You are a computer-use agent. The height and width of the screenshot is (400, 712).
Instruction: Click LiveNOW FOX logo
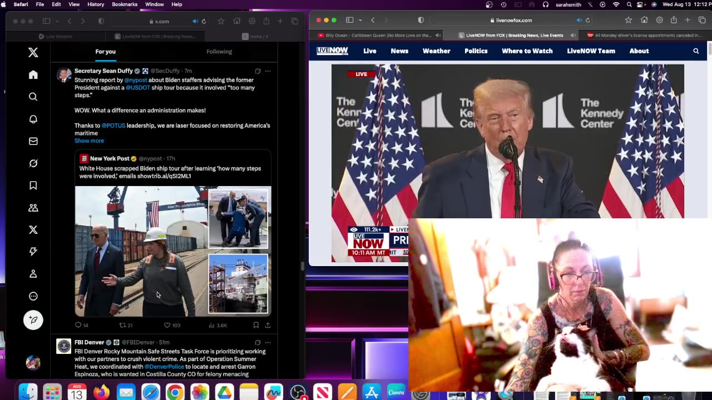point(332,51)
